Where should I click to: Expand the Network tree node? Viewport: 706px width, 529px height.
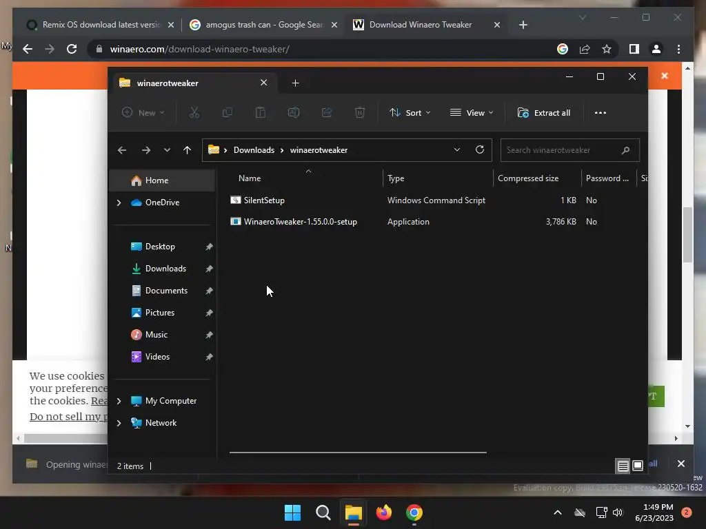pos(119,423)
